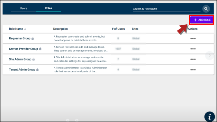
Task: Select the Service Provider Group role name
Action: coord(23,49)
